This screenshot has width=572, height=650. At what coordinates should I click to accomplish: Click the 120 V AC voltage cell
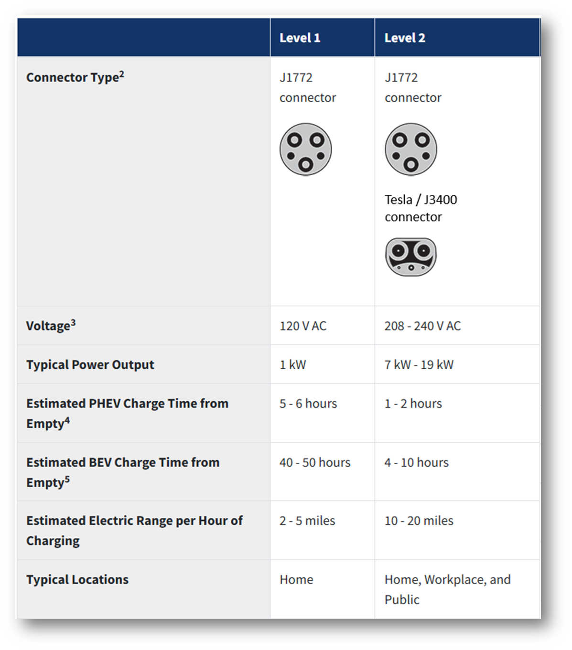point(303,326)
